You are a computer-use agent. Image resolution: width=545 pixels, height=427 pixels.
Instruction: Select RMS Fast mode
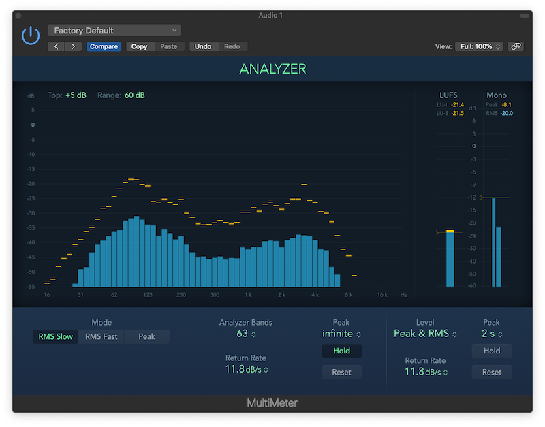pos(101,336)
